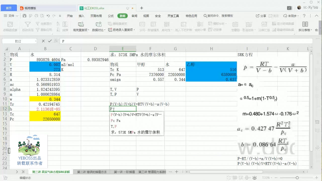This screenshot has height=181, width=322.
Task: Confirm cell entry with the checkmark icon
Action: click(50, 41)
